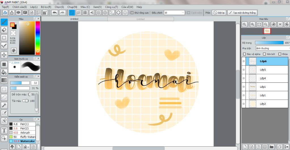Select Pen(2) brush
Screen dimensions: 290x150
tap(22, 128)
